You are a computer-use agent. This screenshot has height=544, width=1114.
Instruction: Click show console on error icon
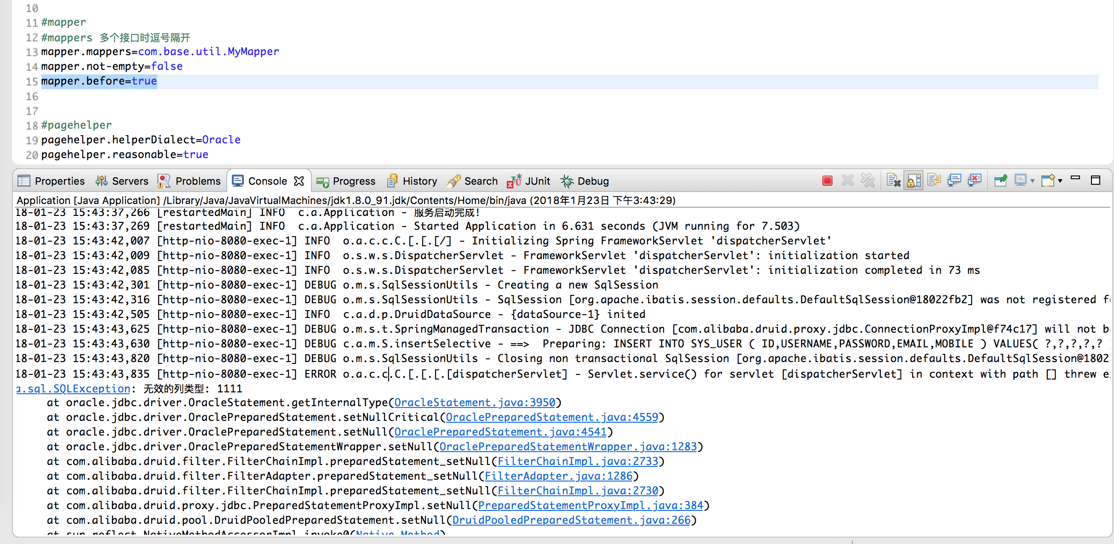coord(974,181)
